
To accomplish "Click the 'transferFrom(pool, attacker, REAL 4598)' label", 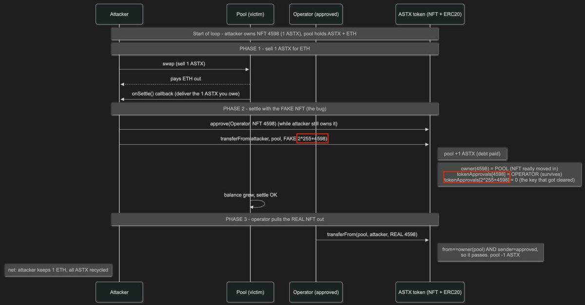I will (372, 234).
